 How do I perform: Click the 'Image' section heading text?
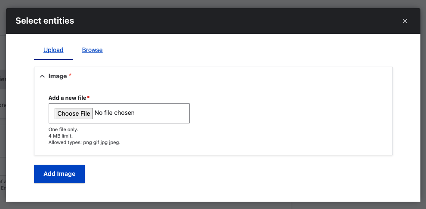coord(58,76)
